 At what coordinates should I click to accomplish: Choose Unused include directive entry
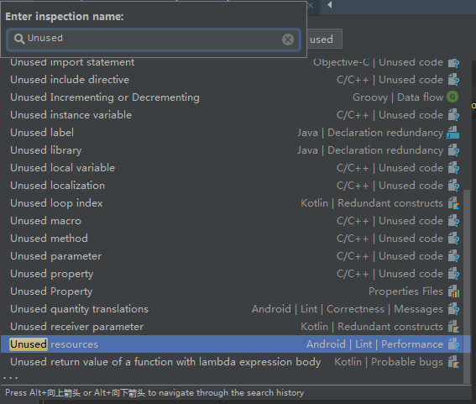tap(233, 80)
